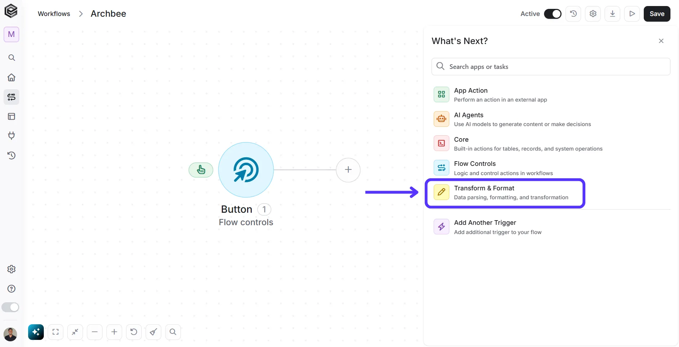Select AI Agents option
This screenshot has width=679, height=347.
(x=551, y=119)
